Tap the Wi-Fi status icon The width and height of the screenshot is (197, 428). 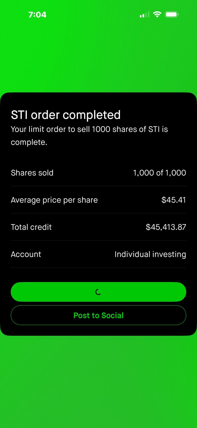pyautogui.click(x=157, y=14)
